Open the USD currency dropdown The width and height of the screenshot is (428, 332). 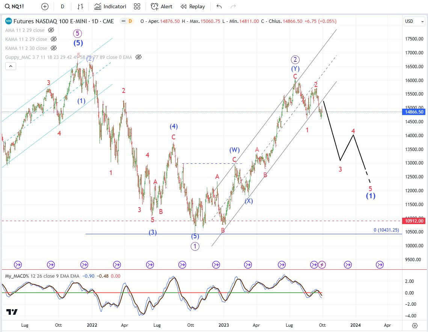[x=414, y=21]
